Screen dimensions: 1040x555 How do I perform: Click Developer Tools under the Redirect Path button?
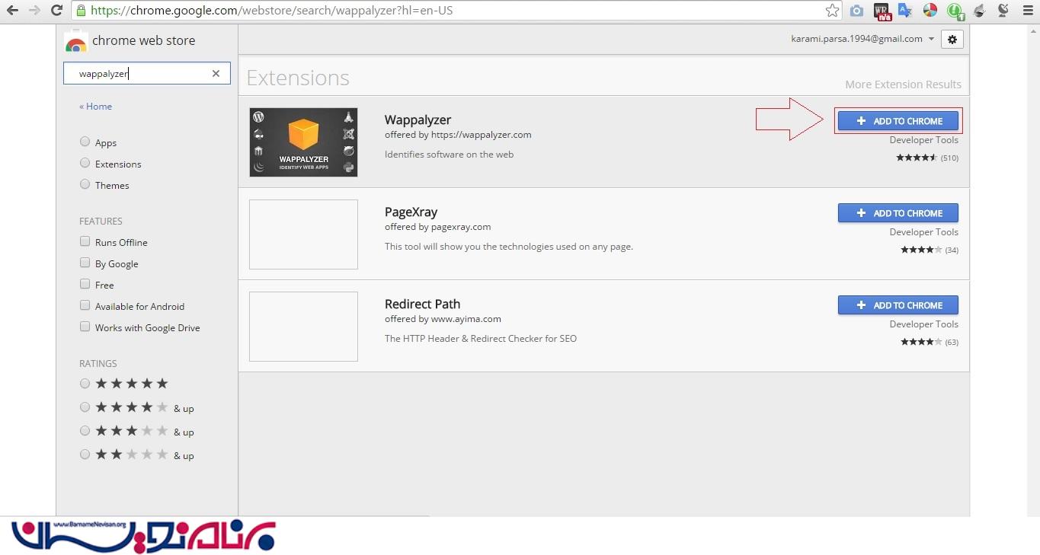[x=923, y=324]
